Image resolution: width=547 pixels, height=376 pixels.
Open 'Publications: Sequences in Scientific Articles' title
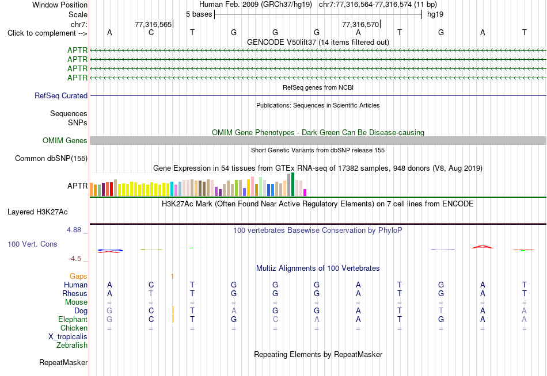click(x=318, y=105)
